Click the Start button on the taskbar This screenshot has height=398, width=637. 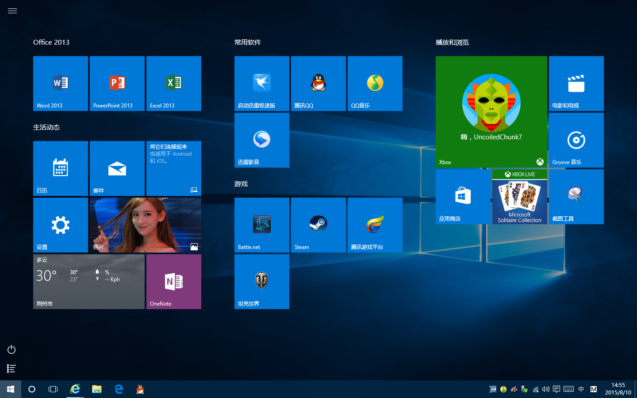(11, 389)
